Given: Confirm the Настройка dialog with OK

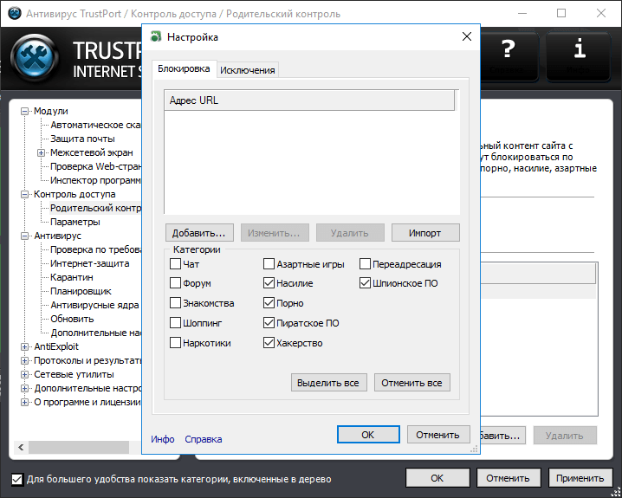Looking at the screenshot, I should pyautogui.click(x=368, y=435).
